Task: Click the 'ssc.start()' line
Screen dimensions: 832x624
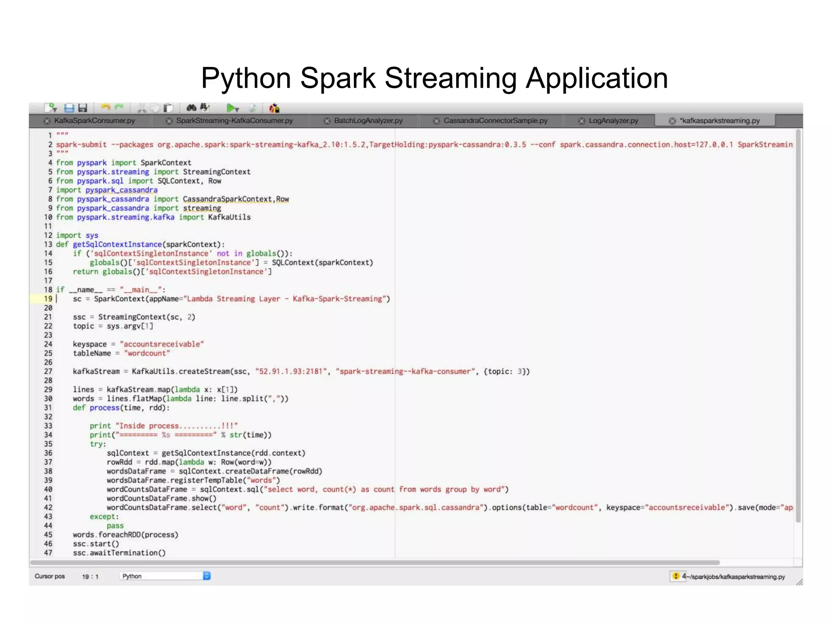Action: coord(96,544)
